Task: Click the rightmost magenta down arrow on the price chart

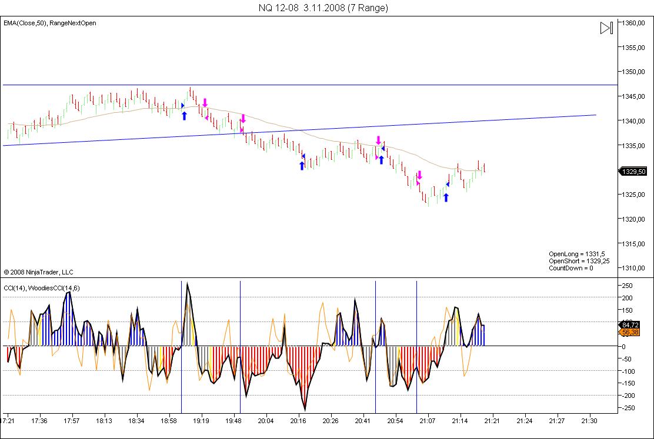Action: [419, 175]
